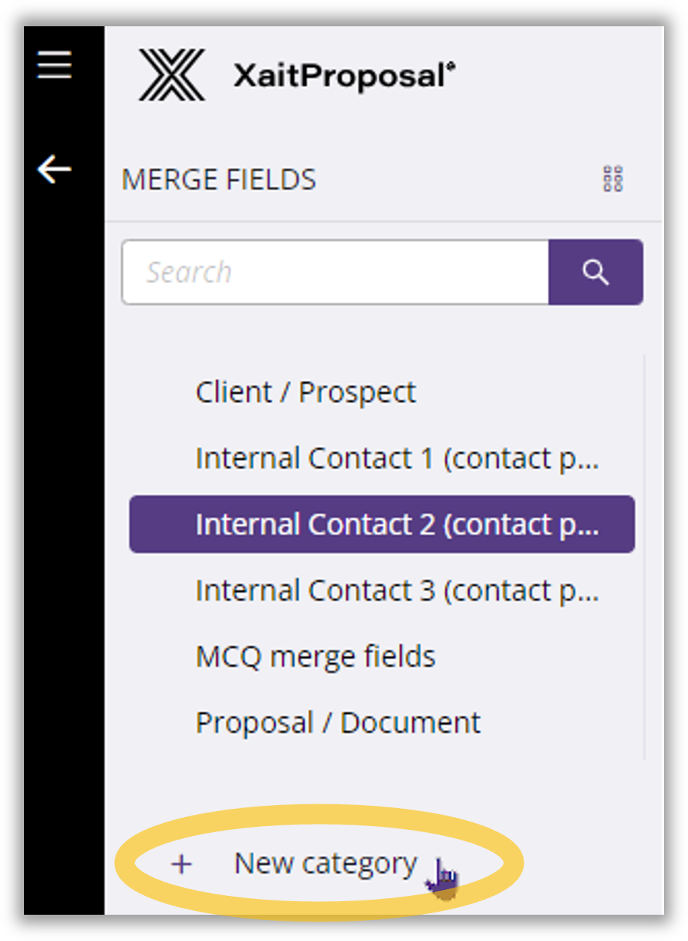Select the Client / Prospect category
The image size is (688, 941).
[305, 391]
